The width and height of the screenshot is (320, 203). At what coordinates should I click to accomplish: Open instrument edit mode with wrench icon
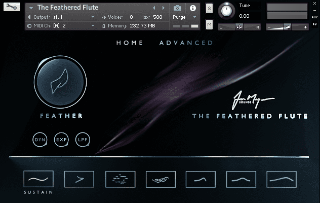(x=12, y=7)
